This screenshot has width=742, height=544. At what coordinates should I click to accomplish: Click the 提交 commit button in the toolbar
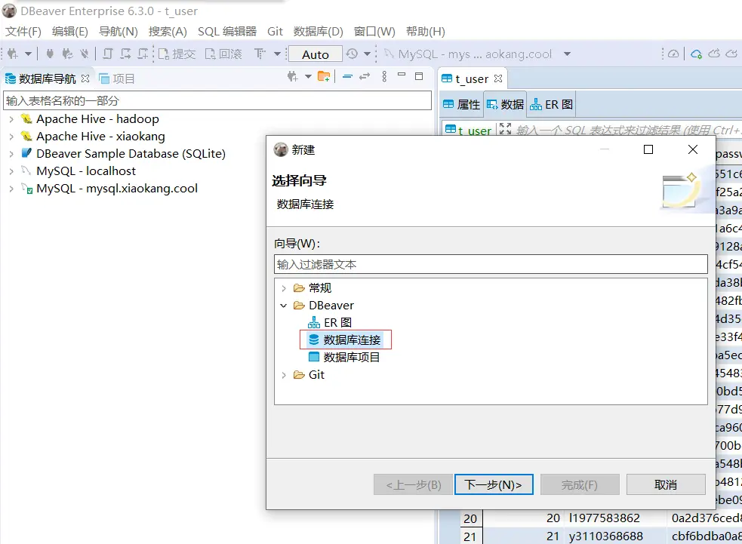point(177,54)
